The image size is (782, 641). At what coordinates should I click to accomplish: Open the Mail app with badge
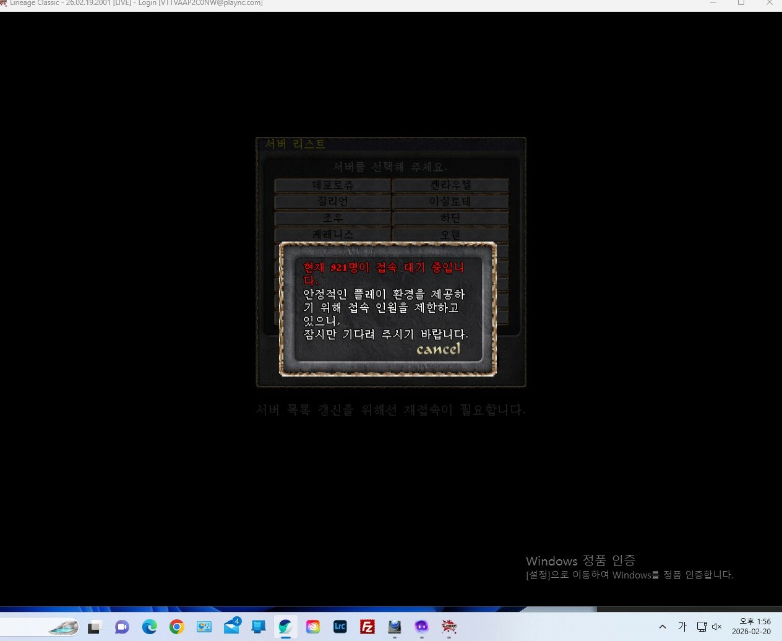[x=231, y=627]
